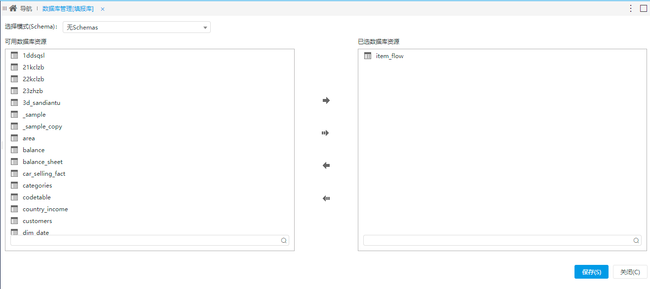Click table icon beside customers
This screenshot has height=289, width=650.
pyautogui.click(x=14, y=221)
